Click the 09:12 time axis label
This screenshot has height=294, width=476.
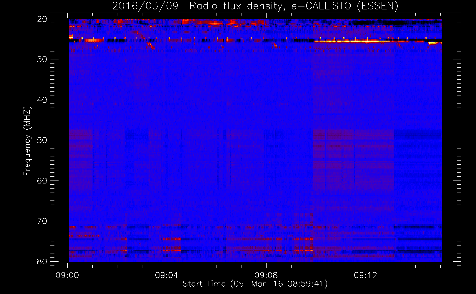[366, 275]
